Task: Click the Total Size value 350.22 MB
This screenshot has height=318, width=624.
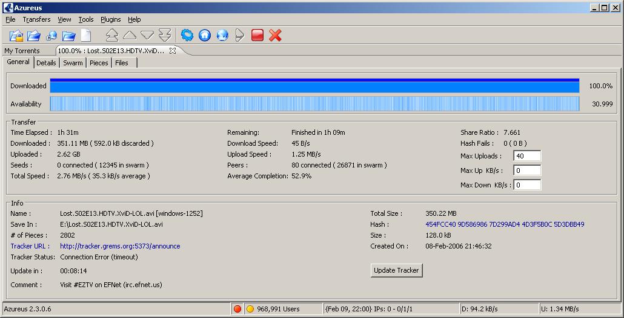Action: tap(441, 213)
